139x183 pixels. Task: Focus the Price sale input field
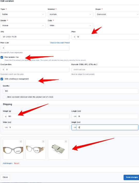point(37,48)
